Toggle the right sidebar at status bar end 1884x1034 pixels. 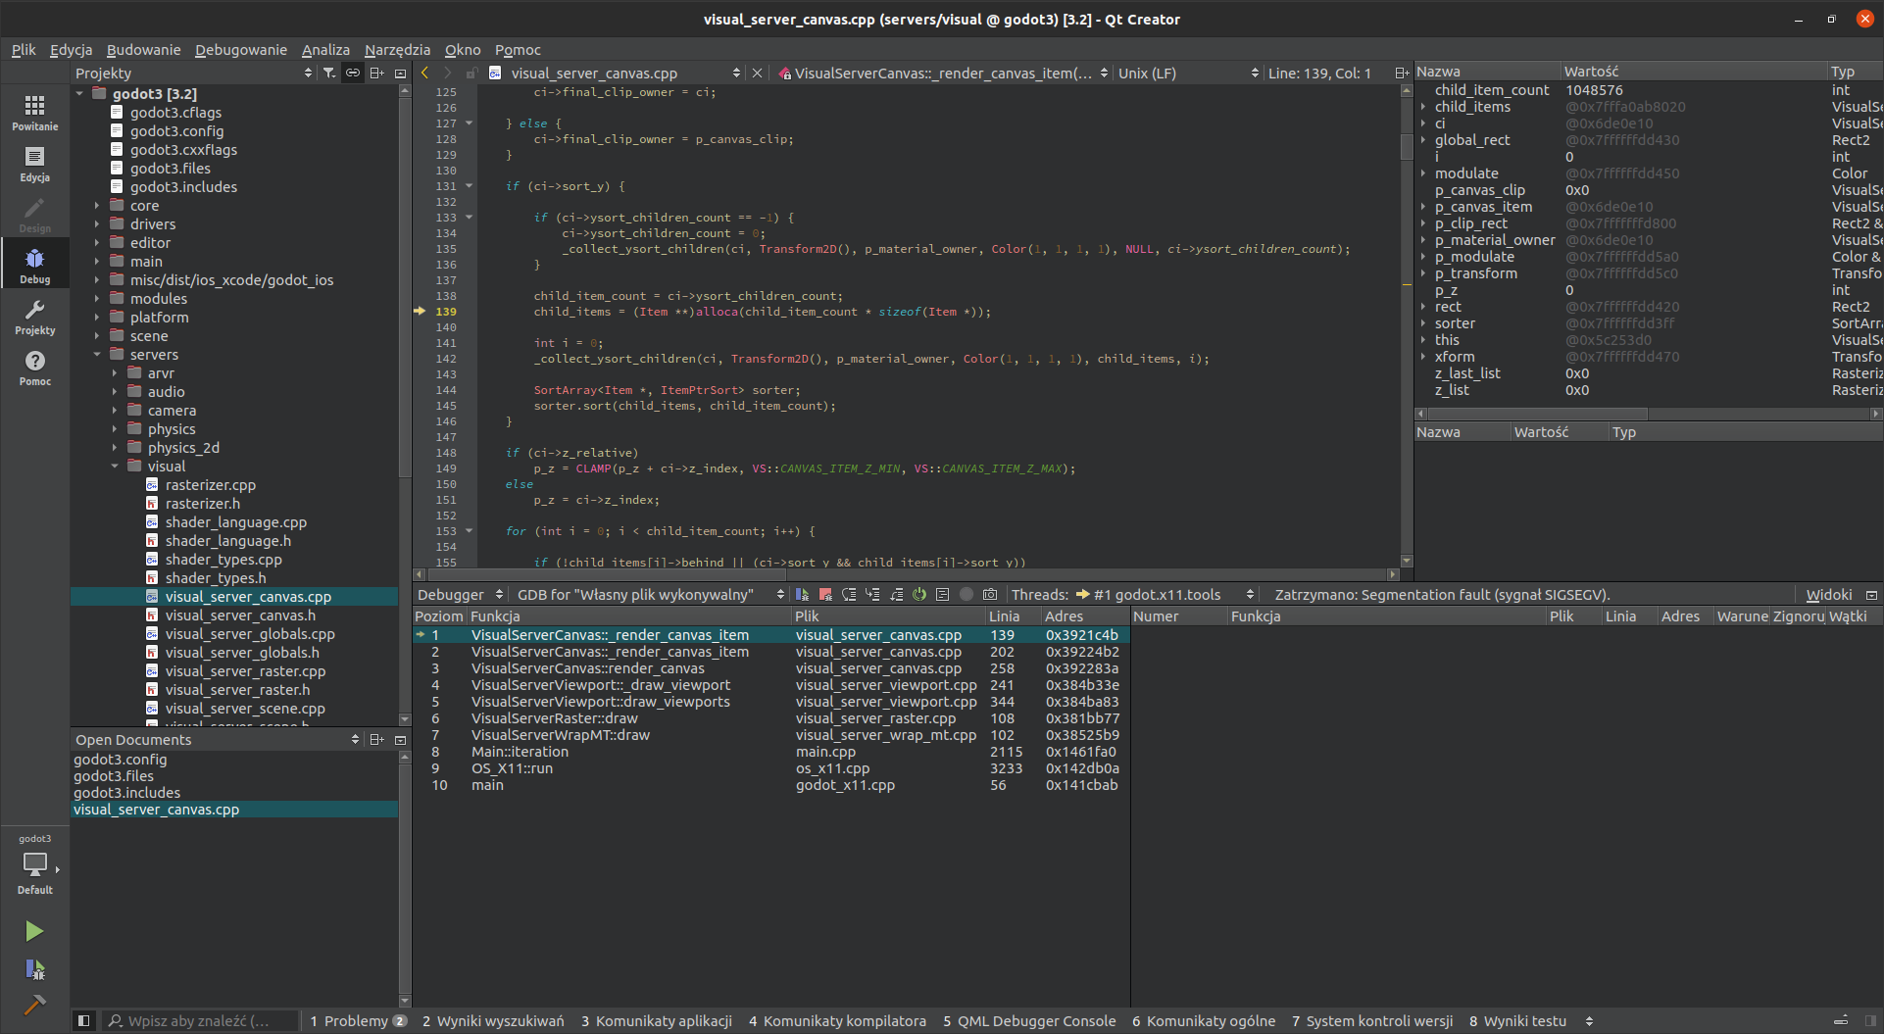tap(1870, 1020)
